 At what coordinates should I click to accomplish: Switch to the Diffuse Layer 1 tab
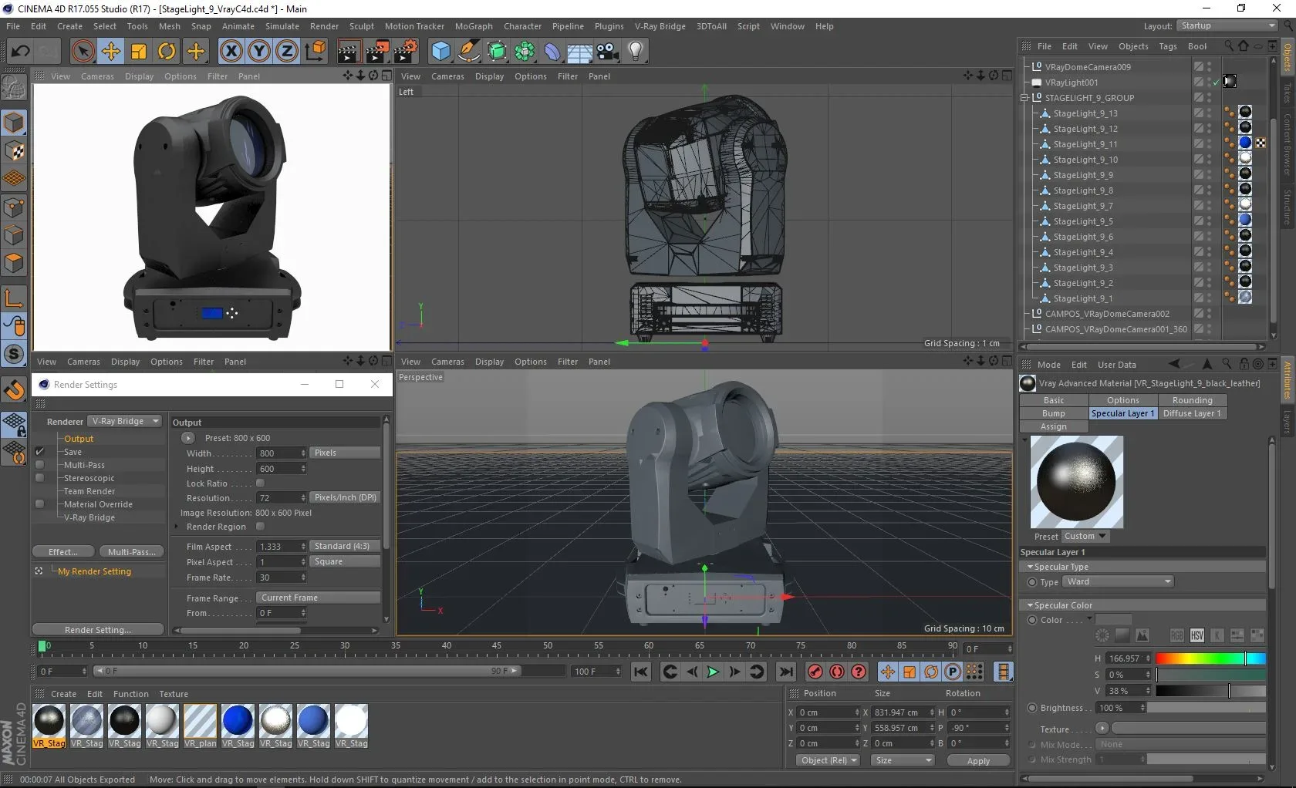click(1192, 413)
